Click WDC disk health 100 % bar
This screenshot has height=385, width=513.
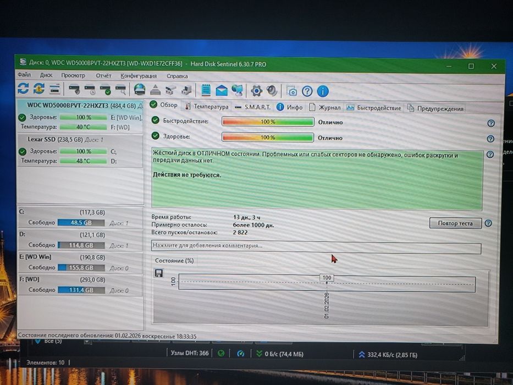coord(84,117)
